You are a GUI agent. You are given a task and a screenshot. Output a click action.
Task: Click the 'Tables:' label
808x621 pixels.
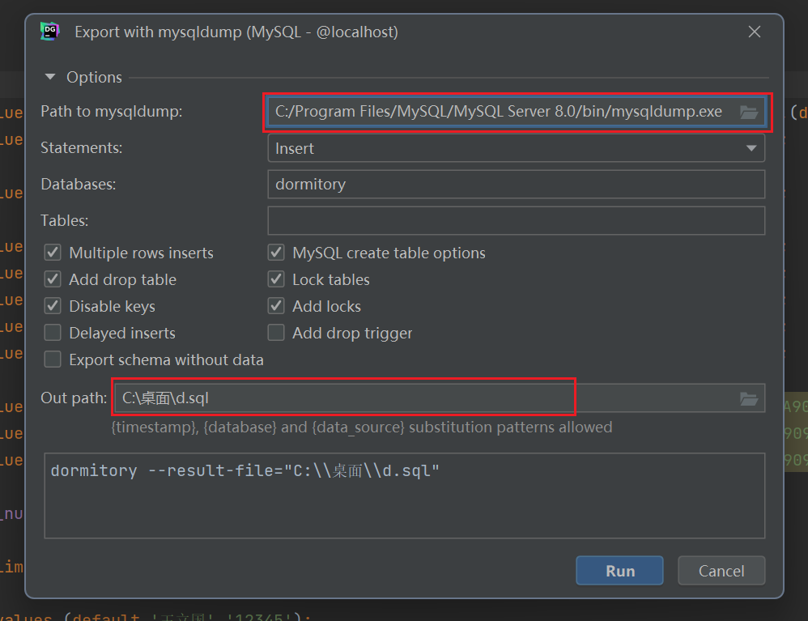[65, 220]
